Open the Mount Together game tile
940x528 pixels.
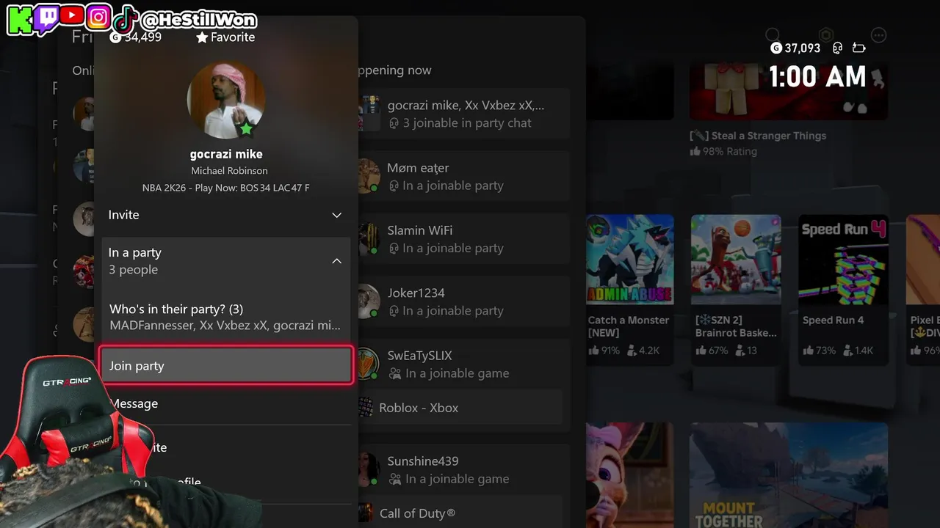click(789, 475)
